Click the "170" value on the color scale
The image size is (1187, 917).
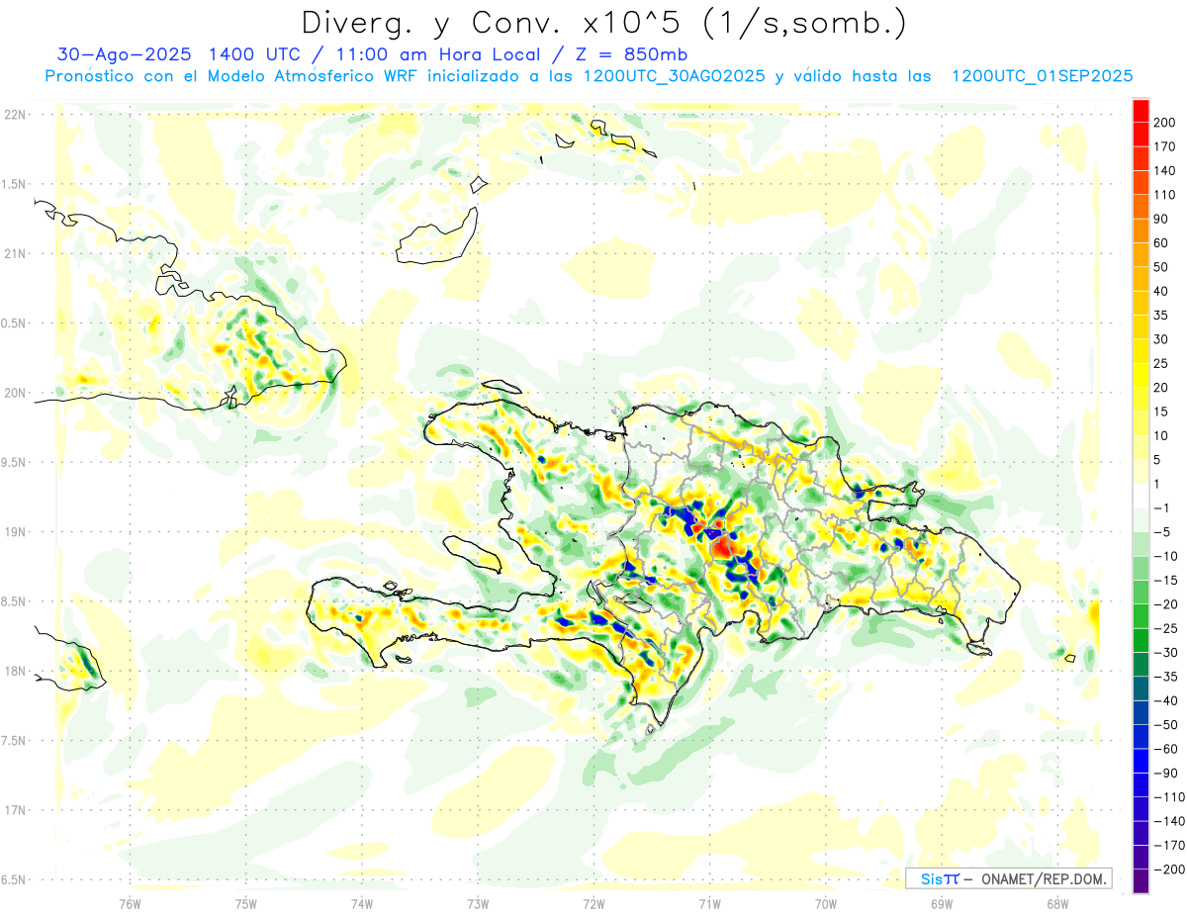point(1164,146)
